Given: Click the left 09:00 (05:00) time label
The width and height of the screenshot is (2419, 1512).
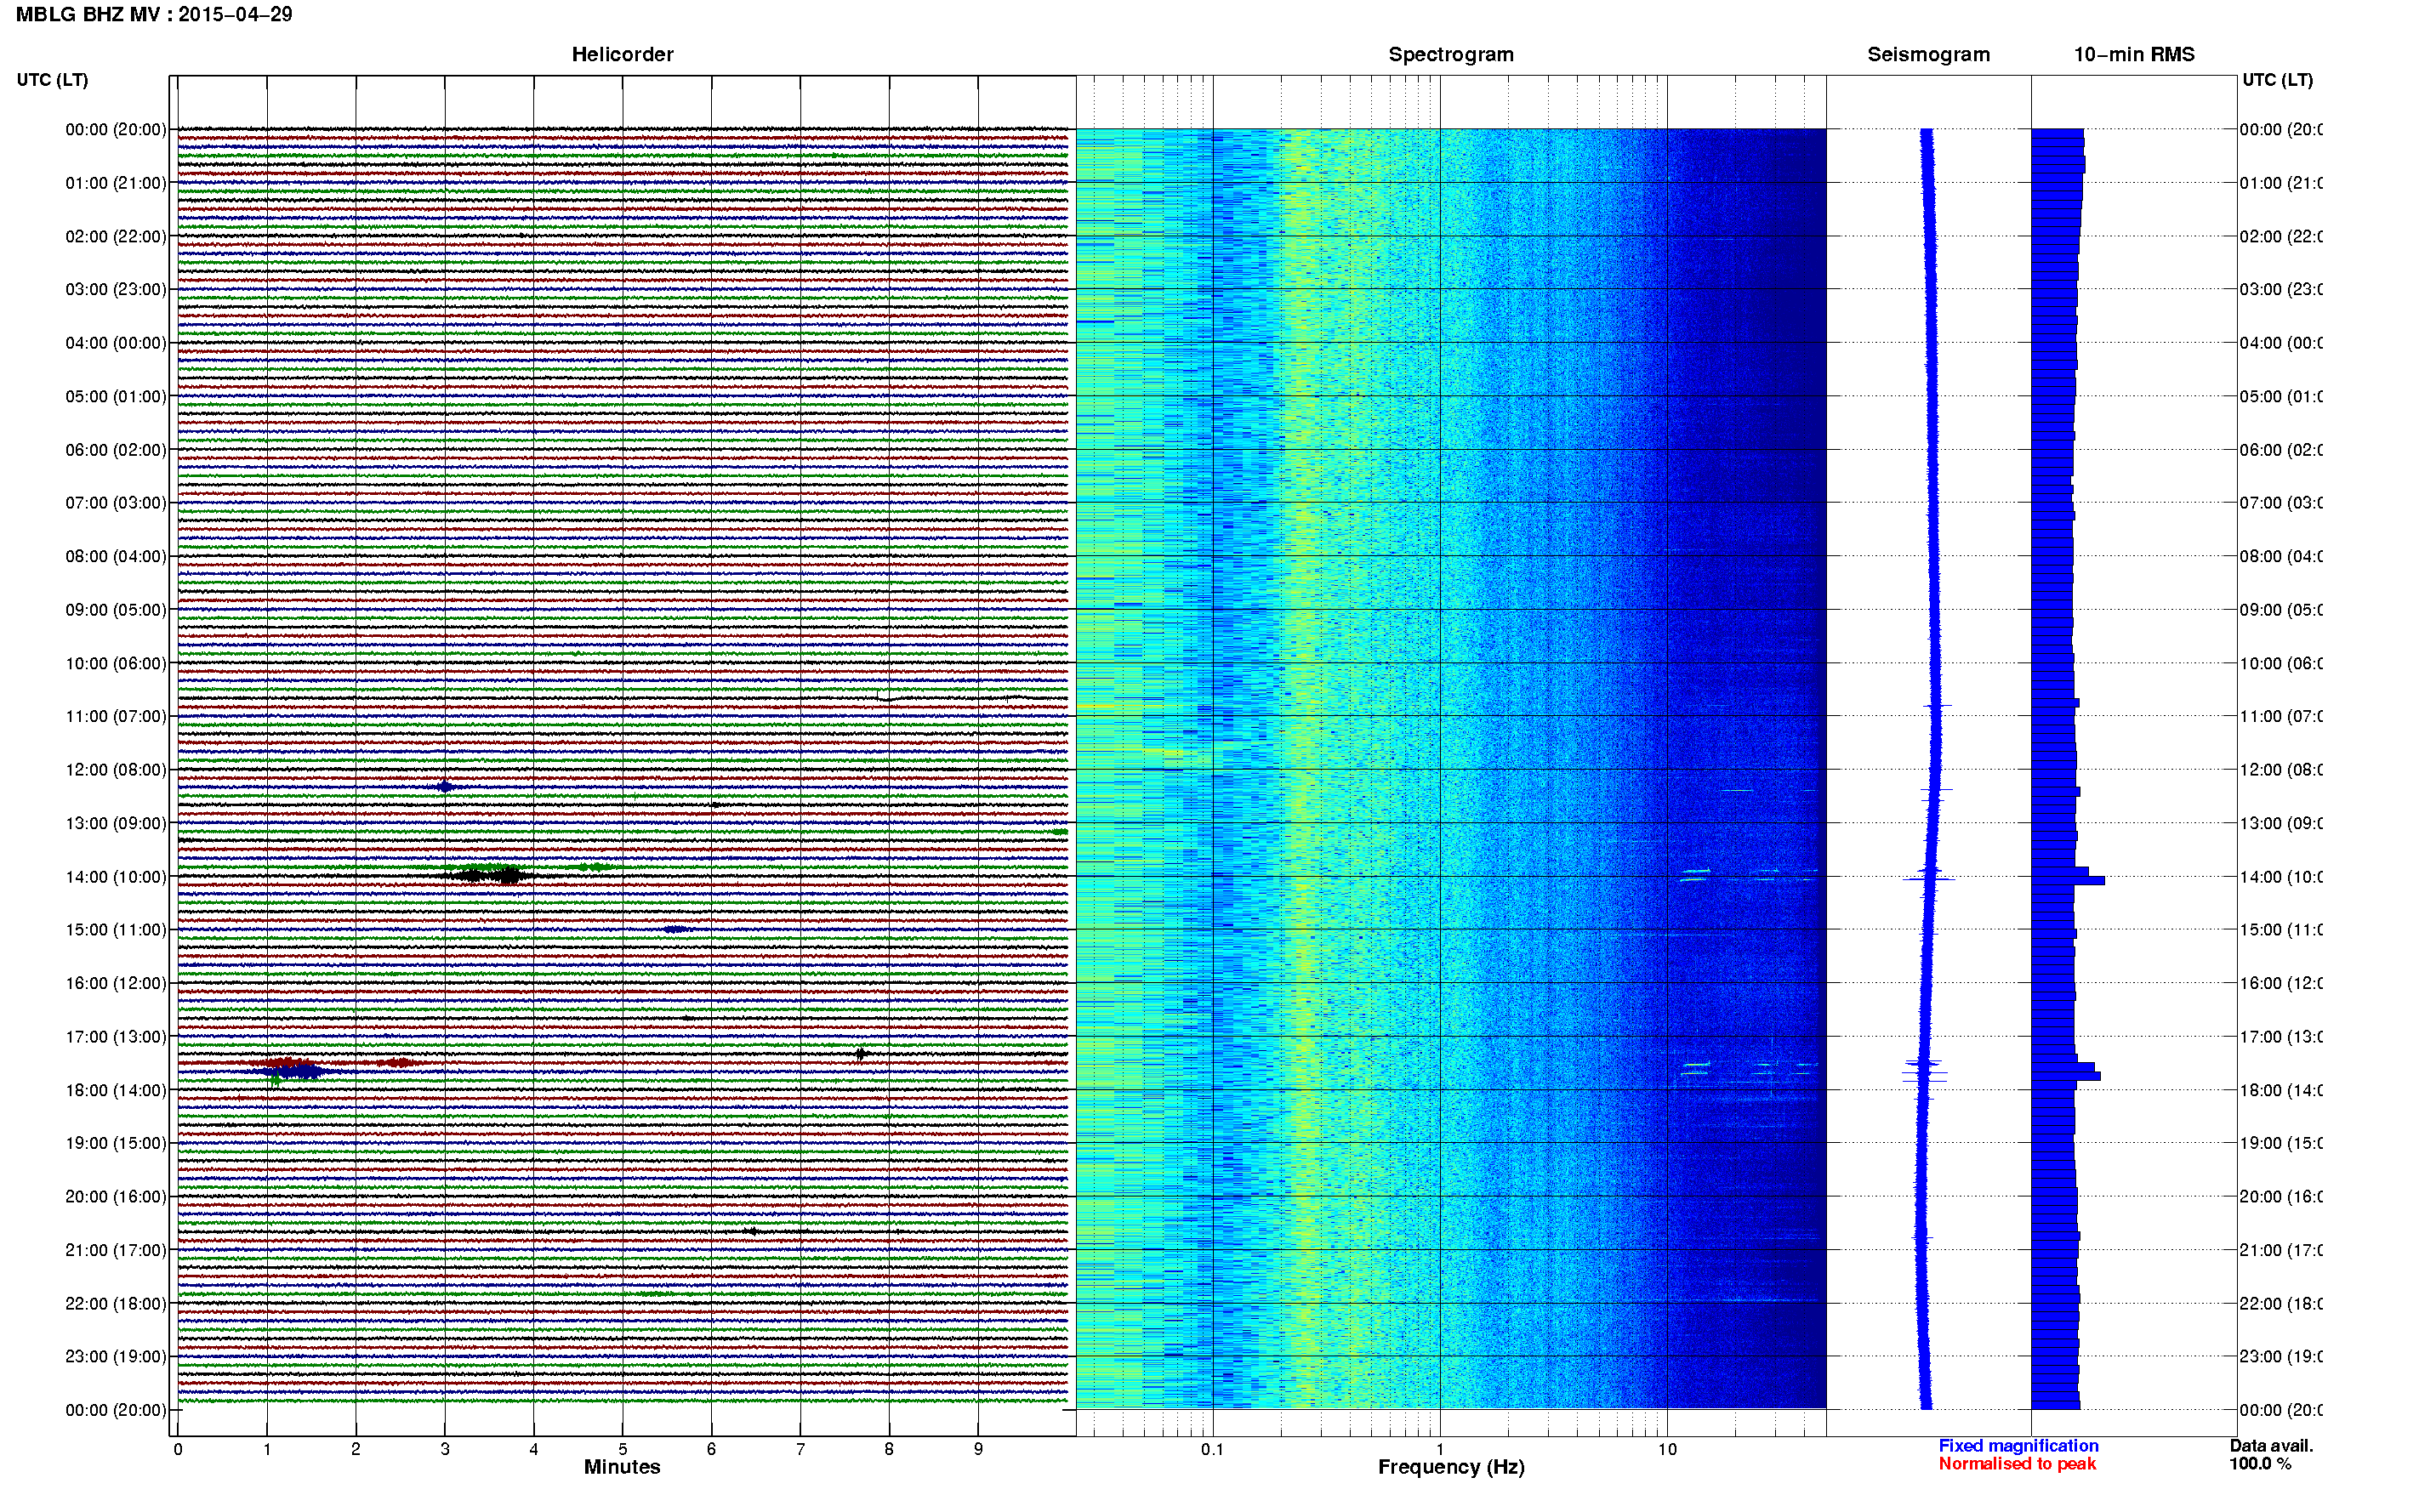Looking at the screenshot, I should click(x=116, y=610).
